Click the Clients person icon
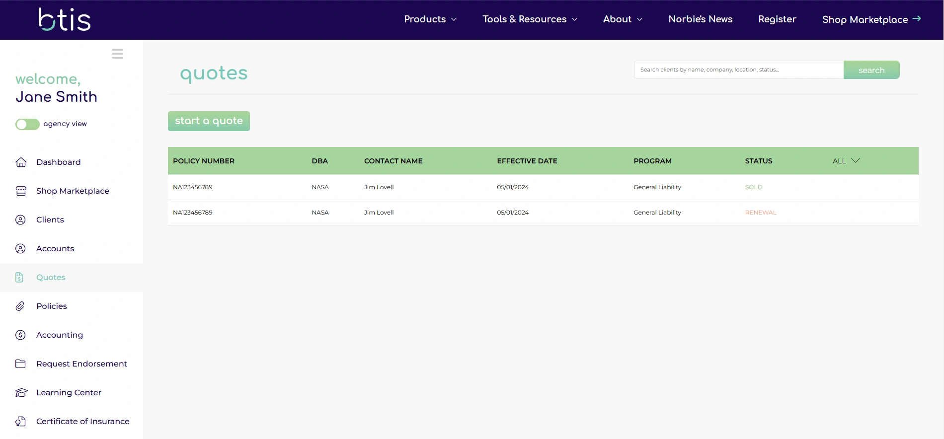Viewport: 944px width, 439px height. click(x=20, y=220)
